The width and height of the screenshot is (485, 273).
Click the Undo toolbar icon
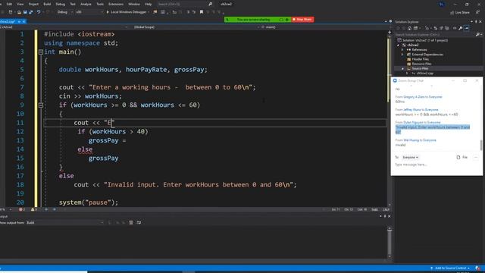[39, 12]
